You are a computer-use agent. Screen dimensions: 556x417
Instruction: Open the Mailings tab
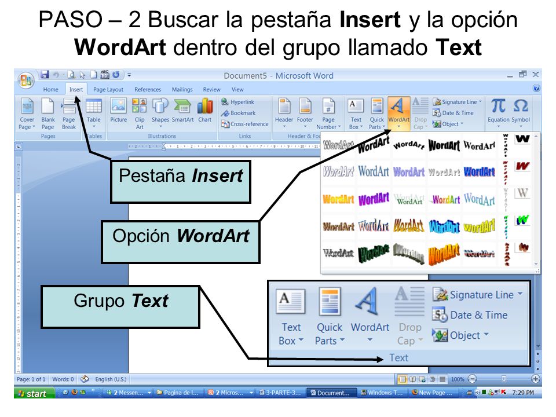click(x=182, y=89)
